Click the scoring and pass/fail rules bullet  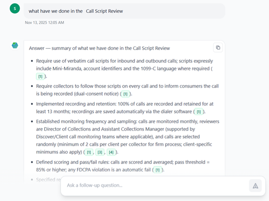click(124, 162)
